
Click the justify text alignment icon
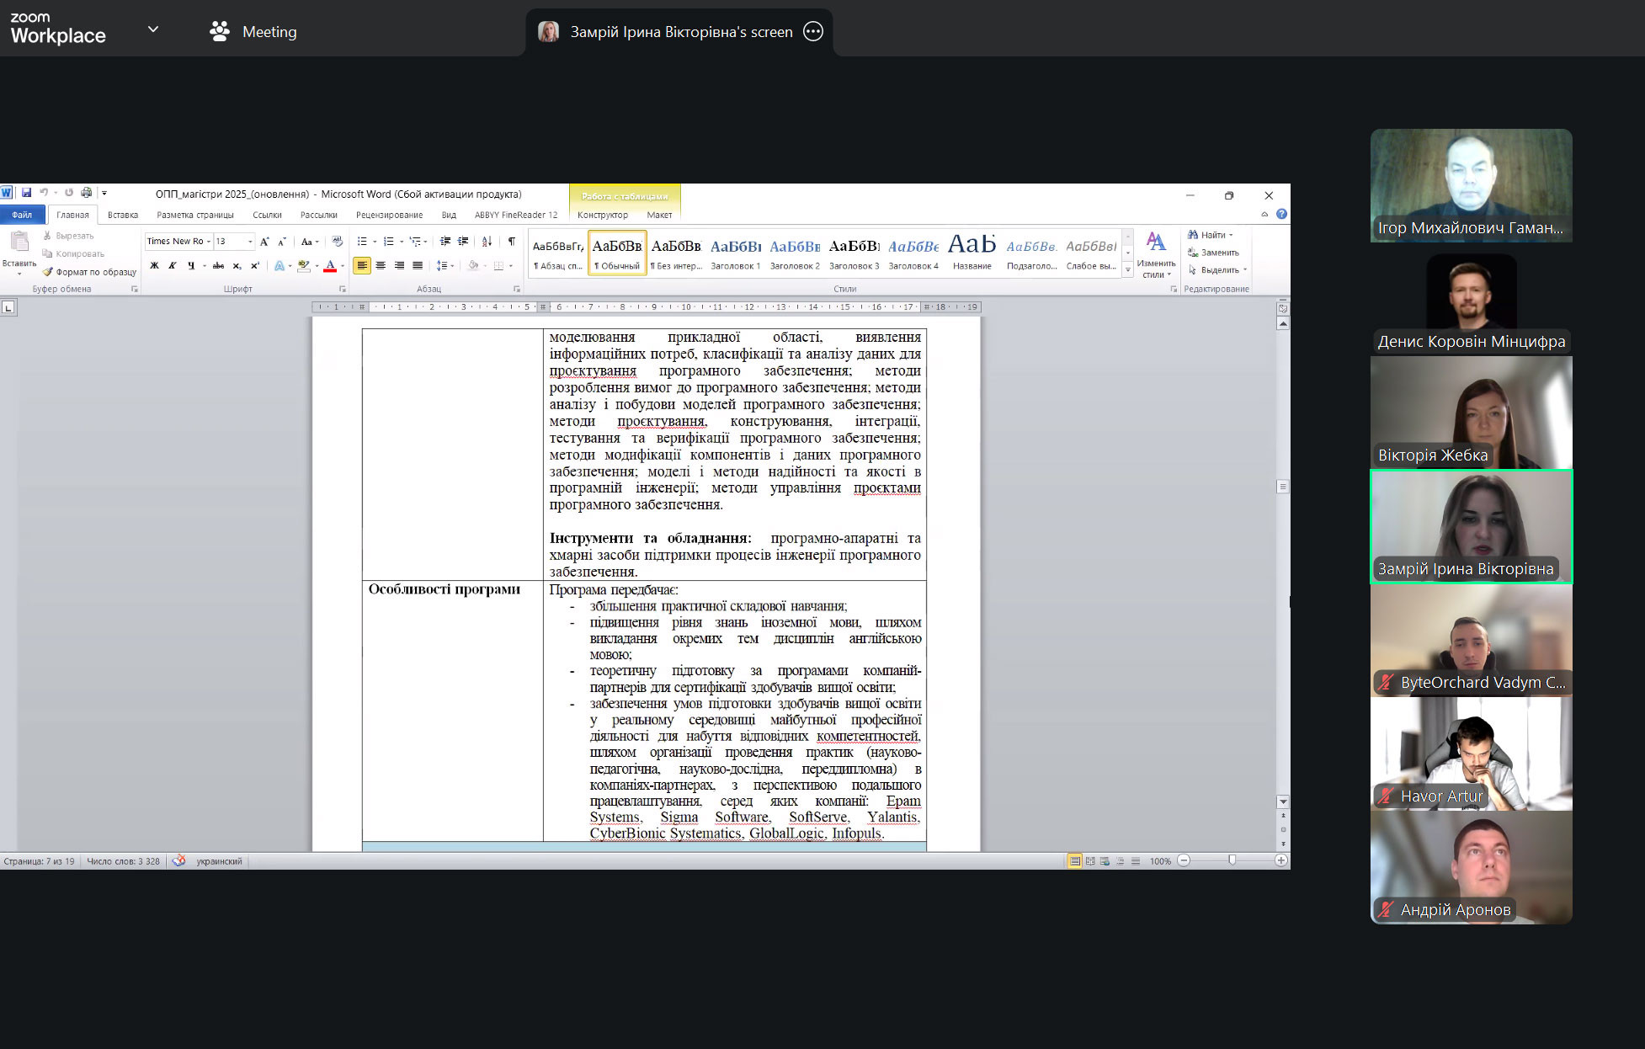418,265
